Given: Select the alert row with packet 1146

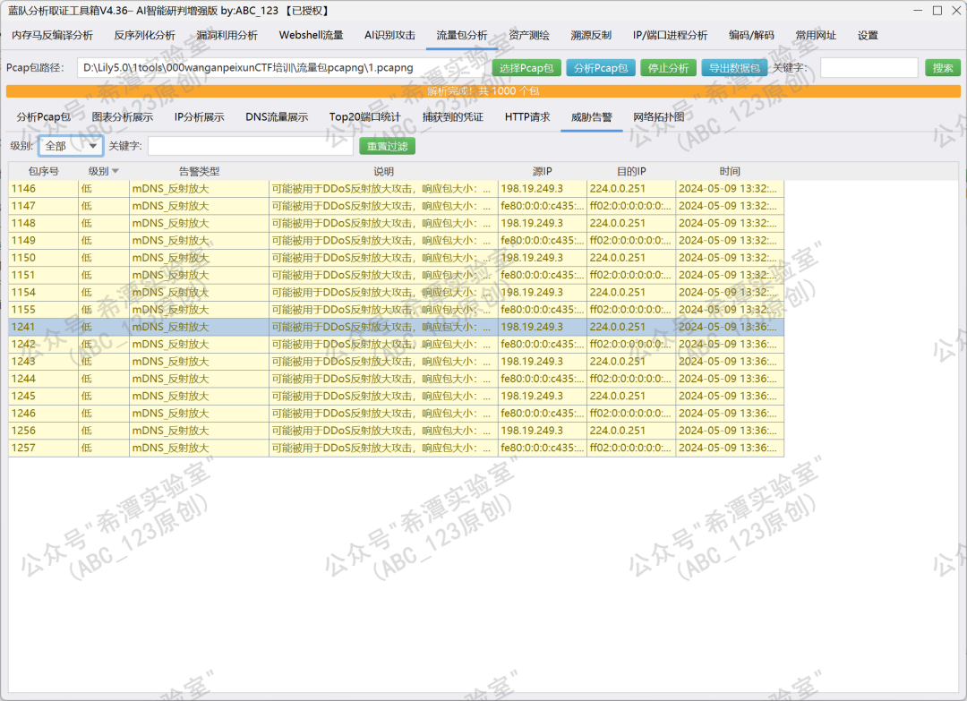Looking at the screenshot, I should [x=396, y=189].
